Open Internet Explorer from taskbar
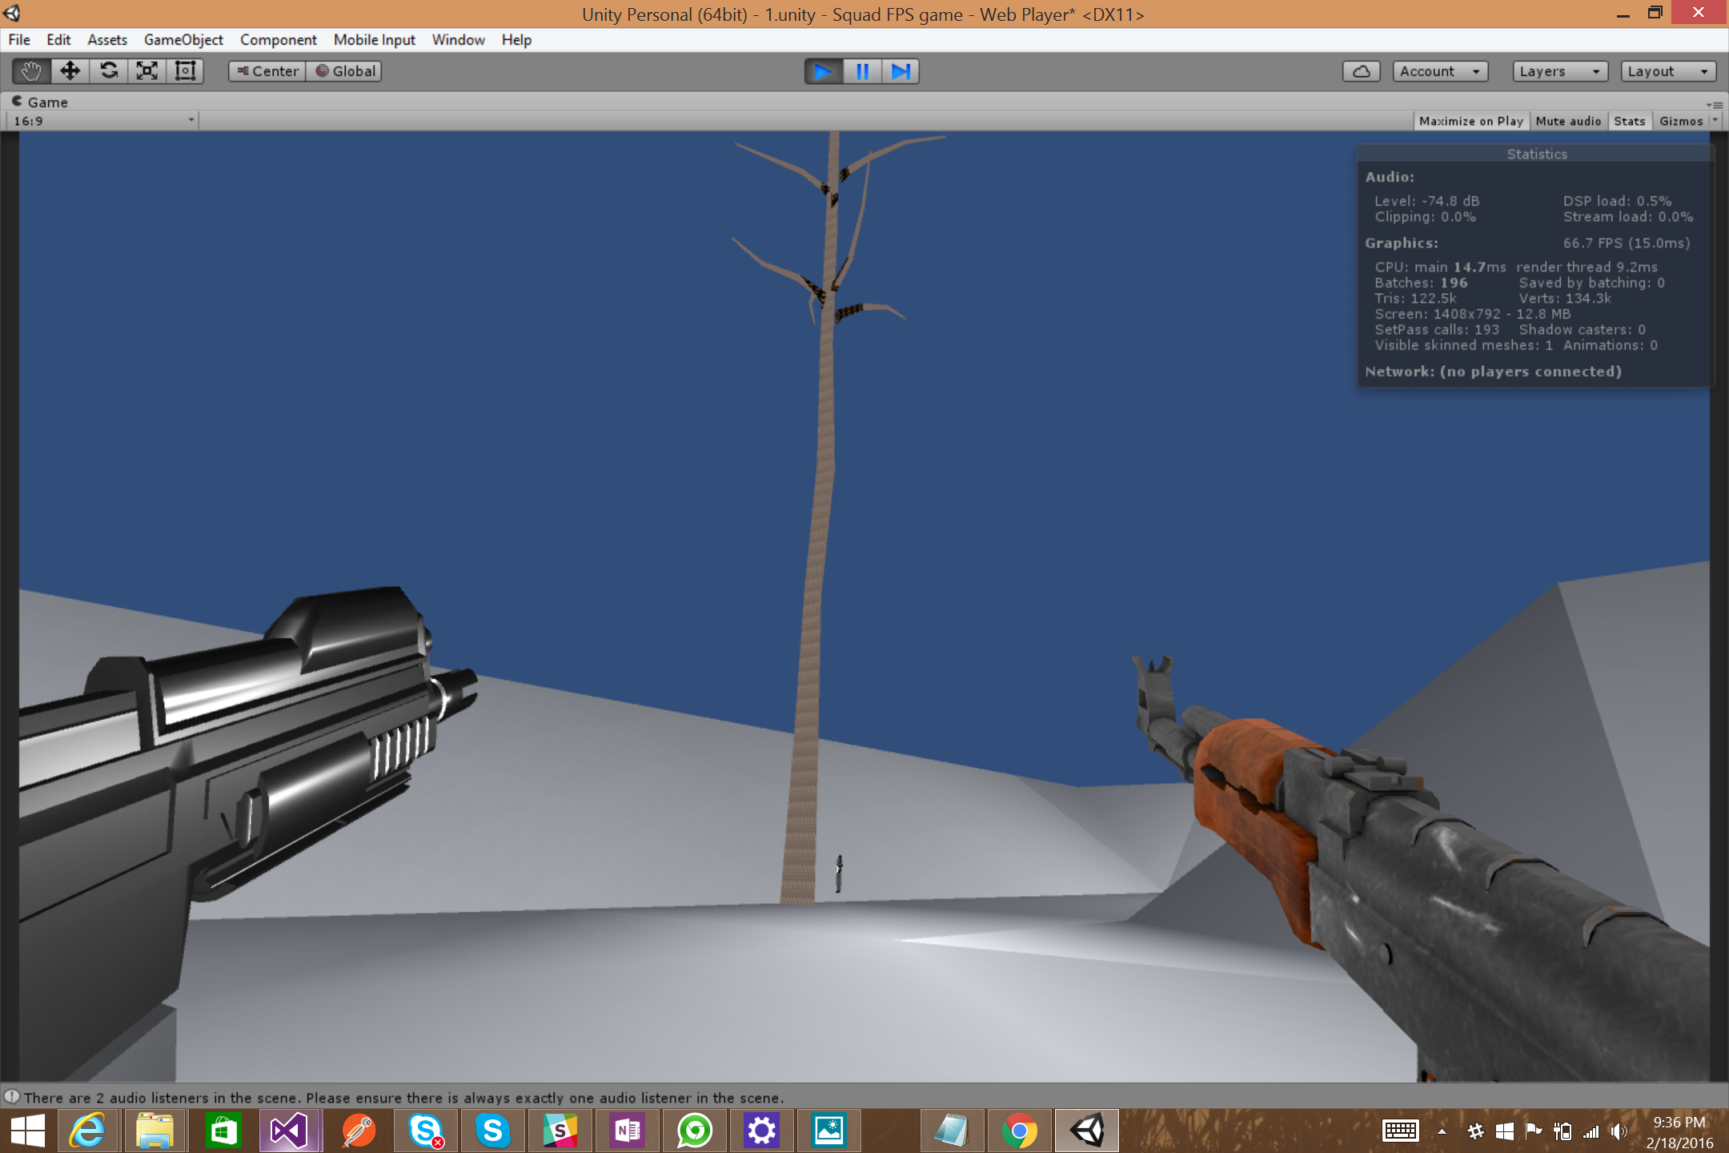Screen dimensions: 1729x1153 tap(87, 1131)
